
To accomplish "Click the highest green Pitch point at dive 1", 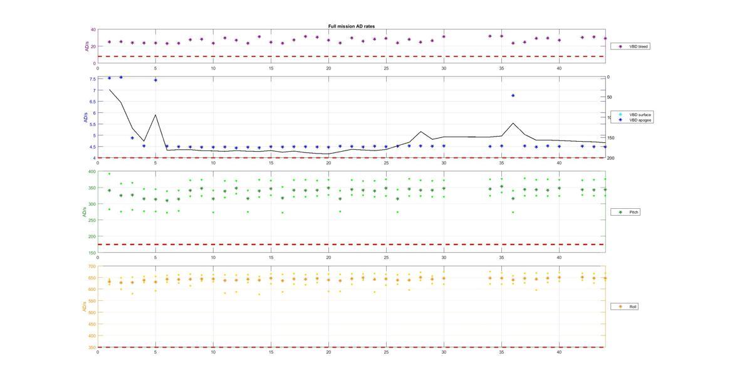I will point(109,174).
